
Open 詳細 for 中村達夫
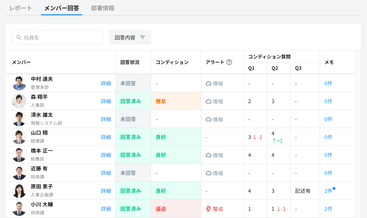(106, 83)
